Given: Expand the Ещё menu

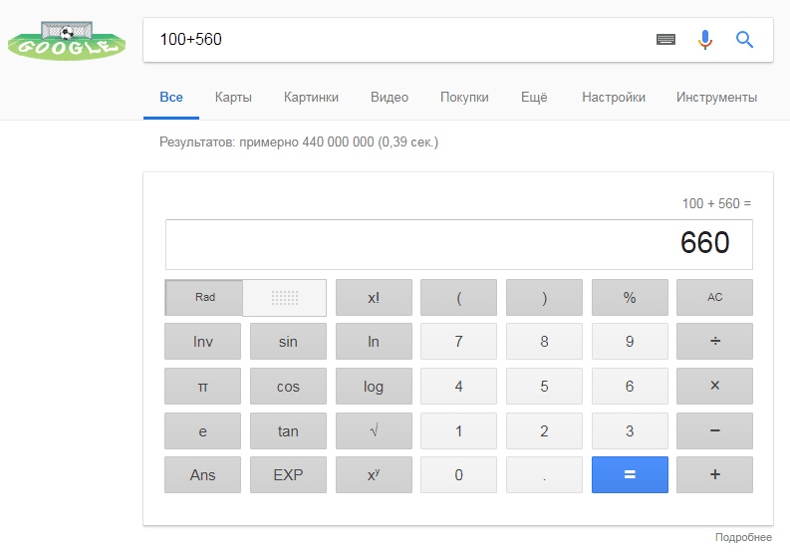Looking at the screenshot, I should [534, 98].
